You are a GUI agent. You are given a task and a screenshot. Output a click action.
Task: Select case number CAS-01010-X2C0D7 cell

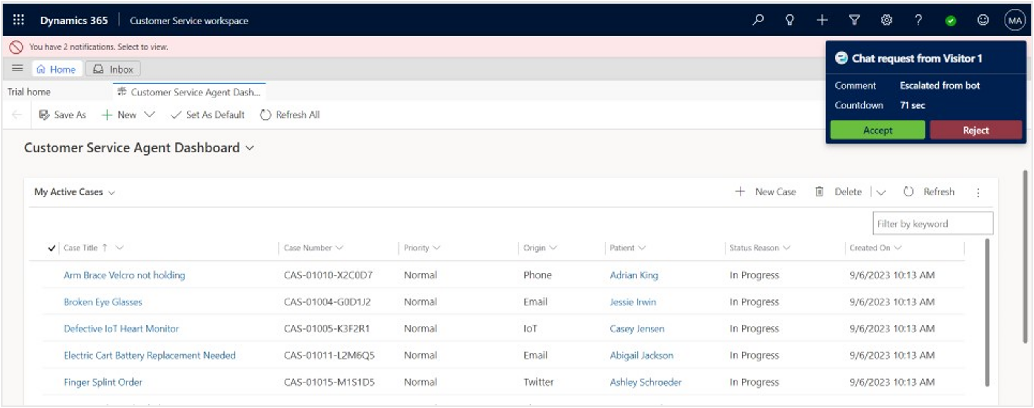click(328, 275)
